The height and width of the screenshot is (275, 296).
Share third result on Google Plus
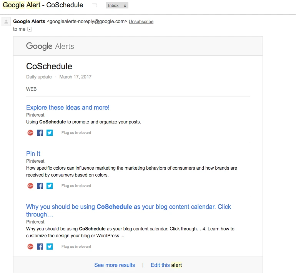(x=30, y=247)
